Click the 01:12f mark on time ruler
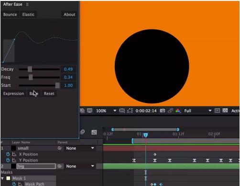This screenshot has height=186, width=240. point(178,134)
